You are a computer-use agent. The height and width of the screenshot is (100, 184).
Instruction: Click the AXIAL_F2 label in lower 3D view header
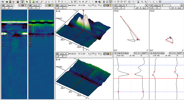63,54
